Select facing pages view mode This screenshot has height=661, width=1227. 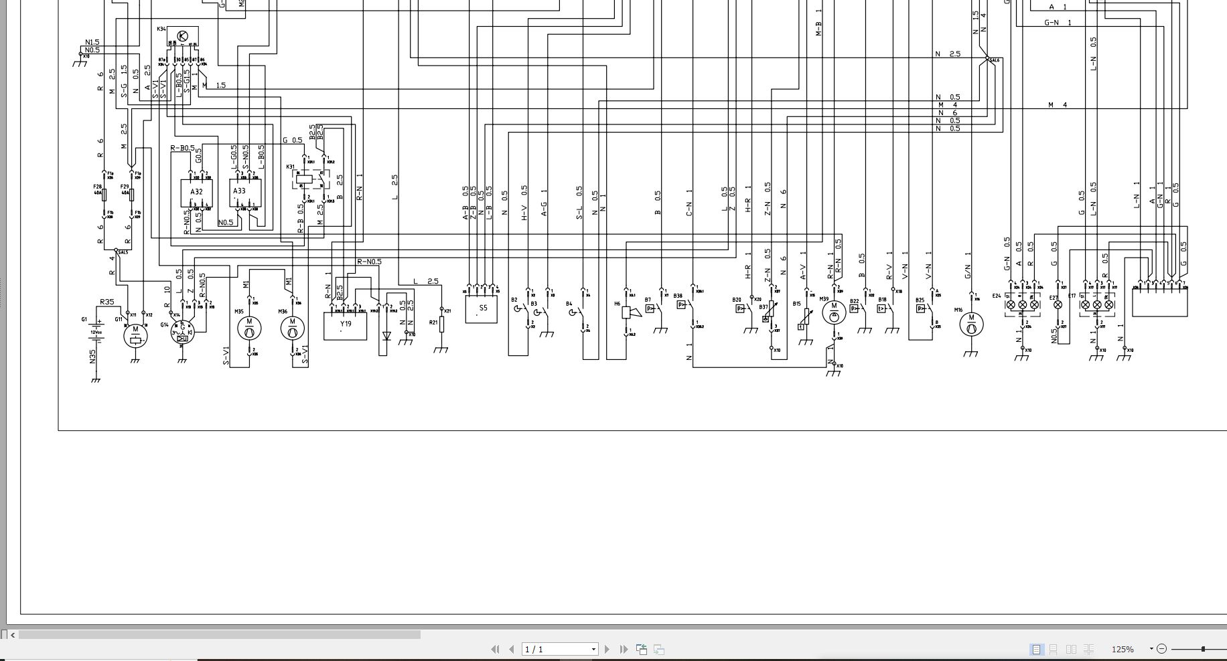(x=1071, y=649)
